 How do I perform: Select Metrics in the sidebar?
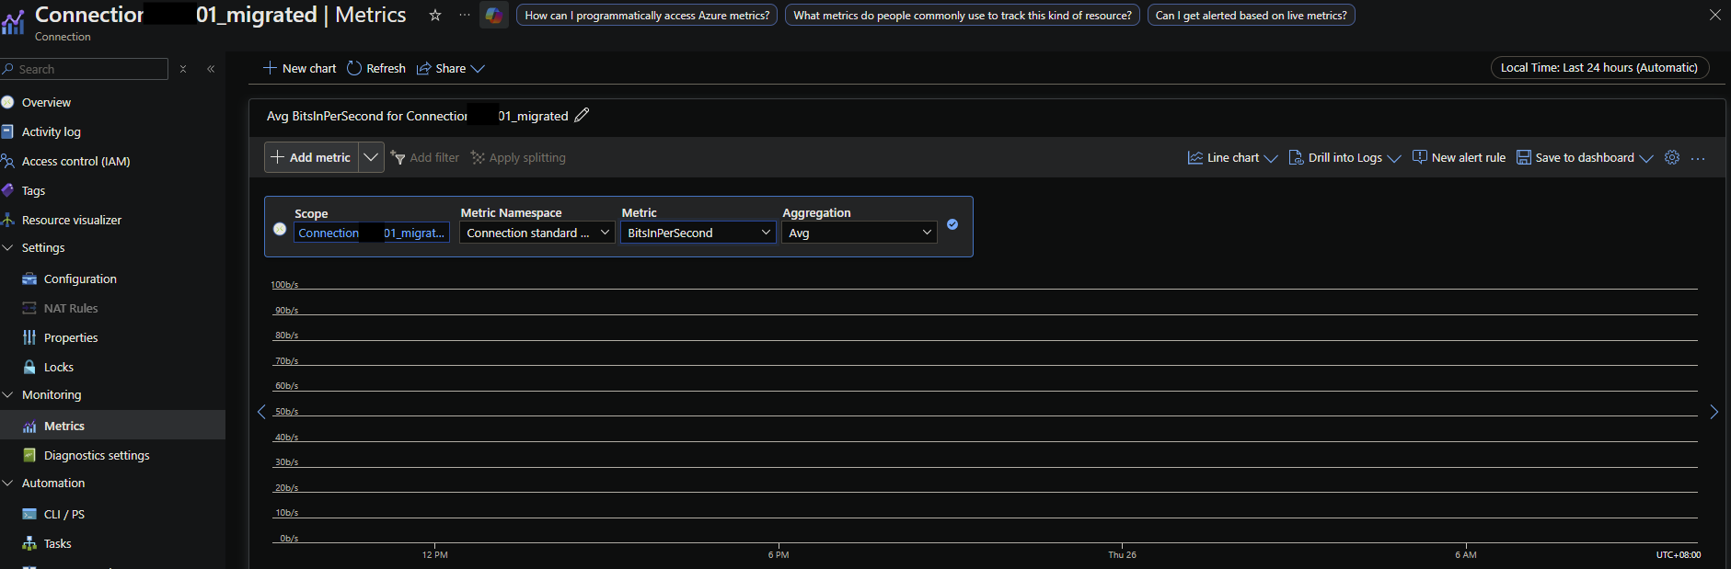[112, 426]
